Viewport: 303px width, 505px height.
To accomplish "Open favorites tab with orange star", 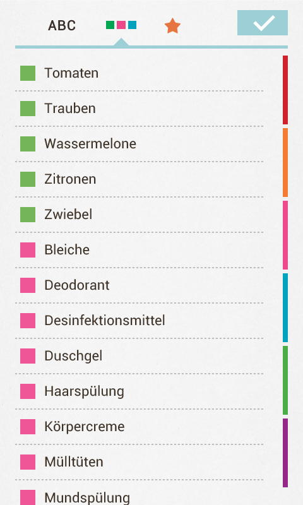I will [x=172, y=26].
